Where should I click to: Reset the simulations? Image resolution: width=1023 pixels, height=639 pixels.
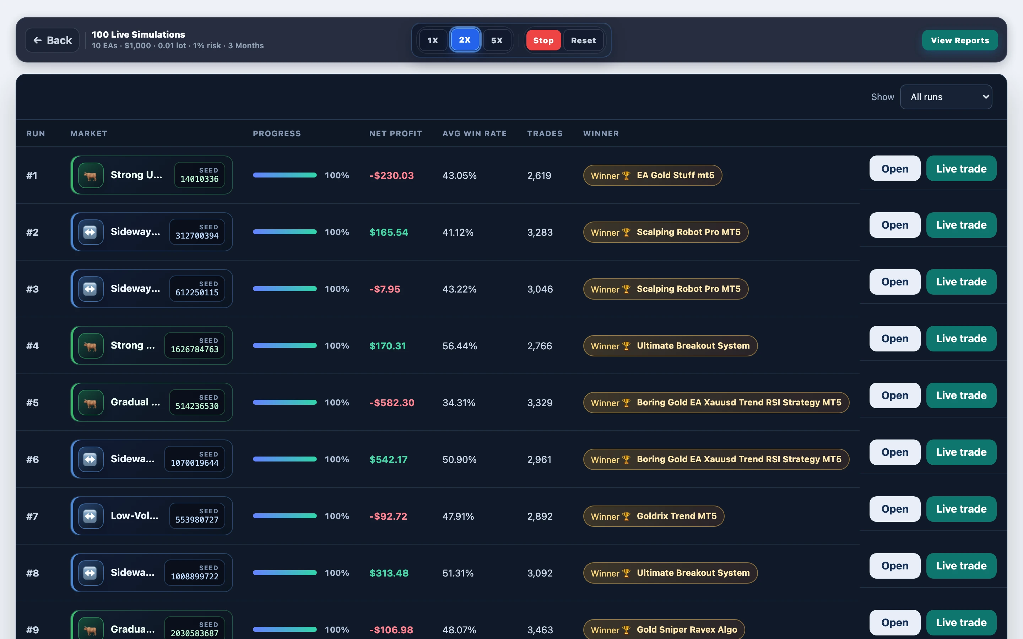coord(583,40)
